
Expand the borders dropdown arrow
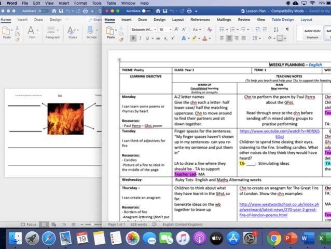click(x=285, y=38)
